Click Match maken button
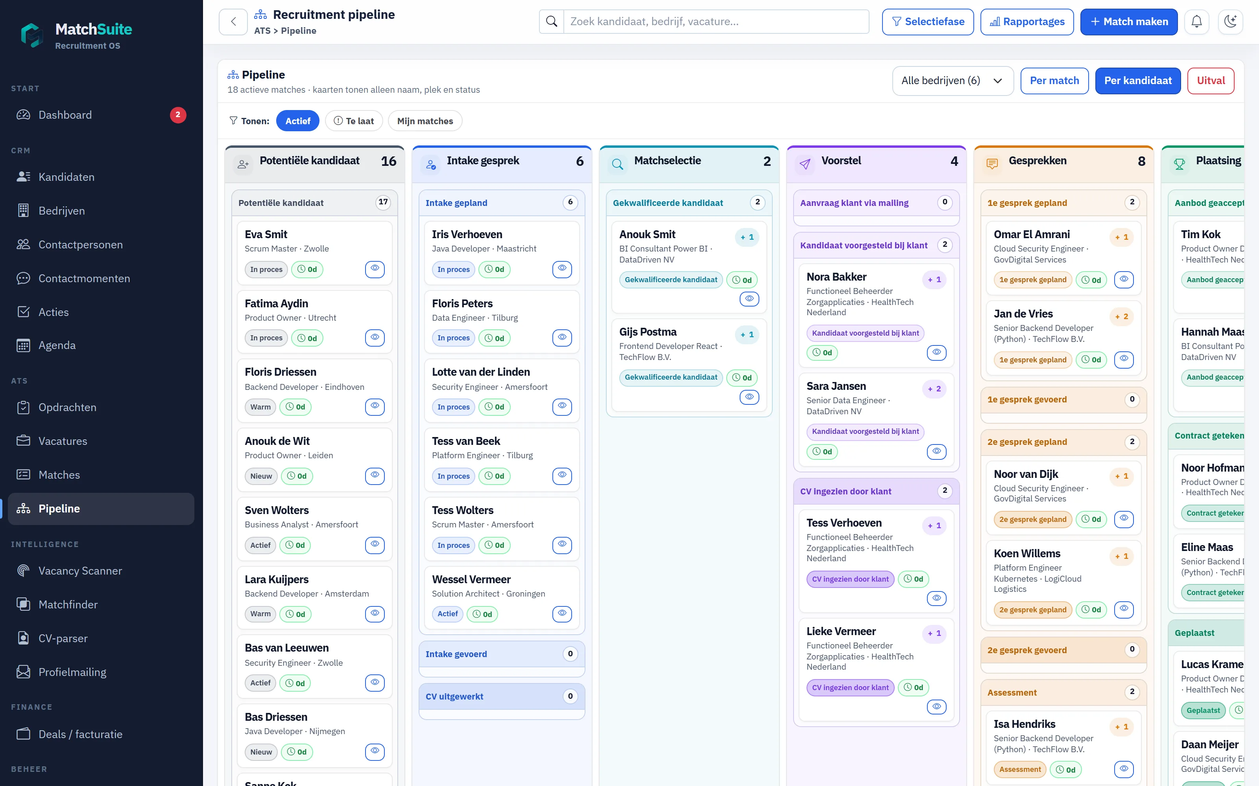 coord(1129,21)
